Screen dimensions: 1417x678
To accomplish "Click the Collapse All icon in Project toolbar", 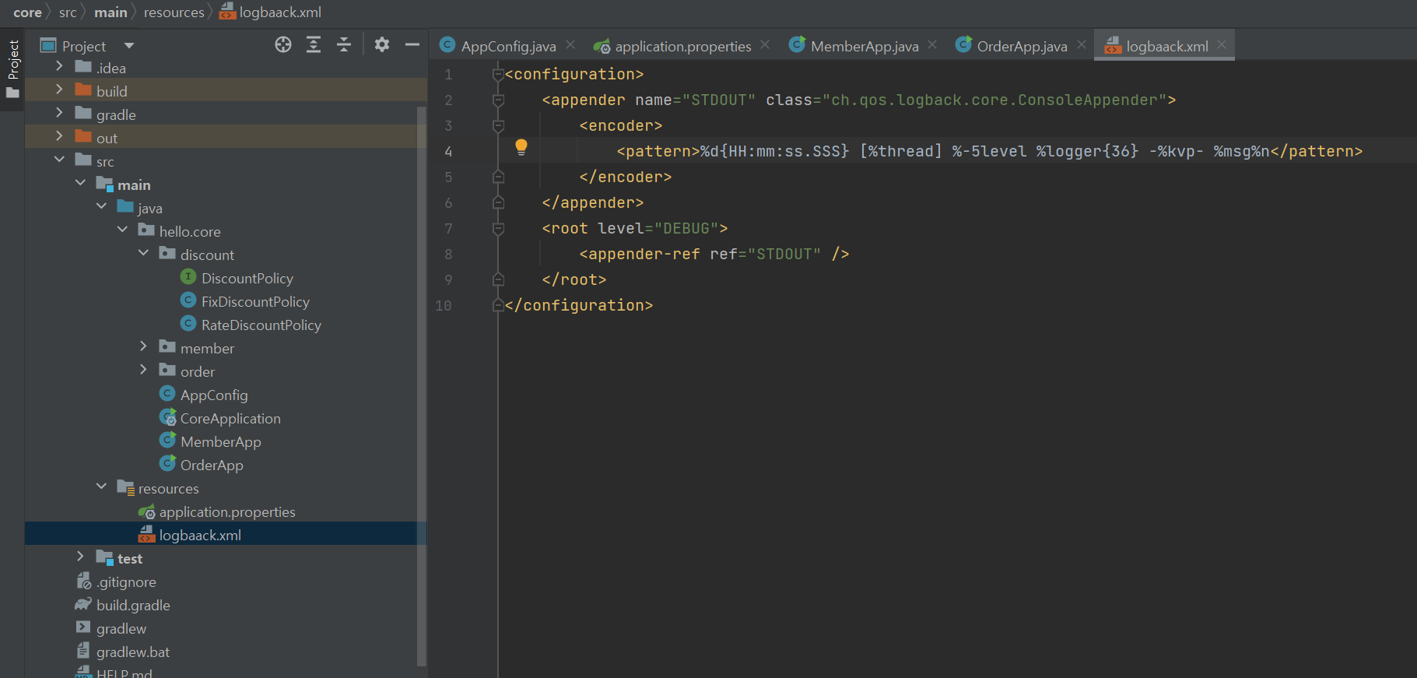I will click(344, 44).
